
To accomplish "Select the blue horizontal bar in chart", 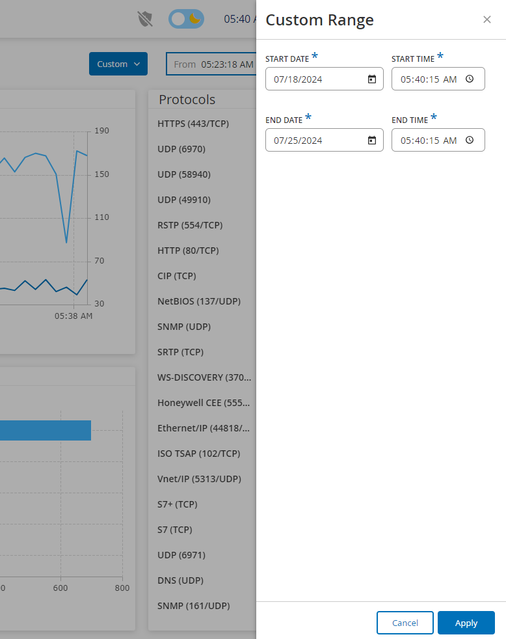I will tap(46, 430).
